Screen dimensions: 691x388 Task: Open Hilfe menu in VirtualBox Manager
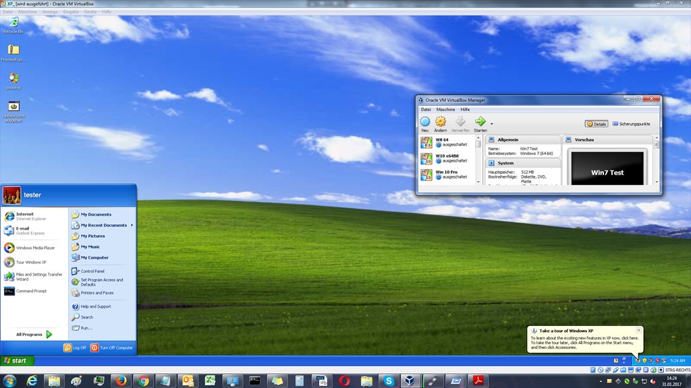click(465, 110)
